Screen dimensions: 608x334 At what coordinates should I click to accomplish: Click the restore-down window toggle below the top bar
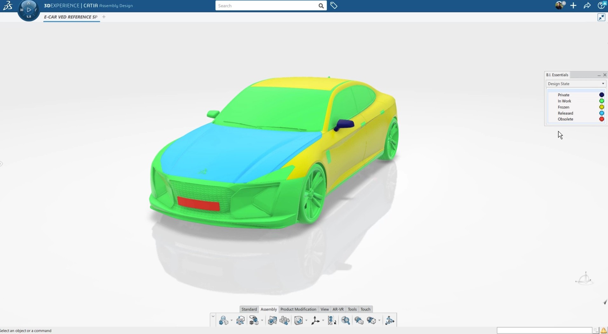[x=601, y=17]
